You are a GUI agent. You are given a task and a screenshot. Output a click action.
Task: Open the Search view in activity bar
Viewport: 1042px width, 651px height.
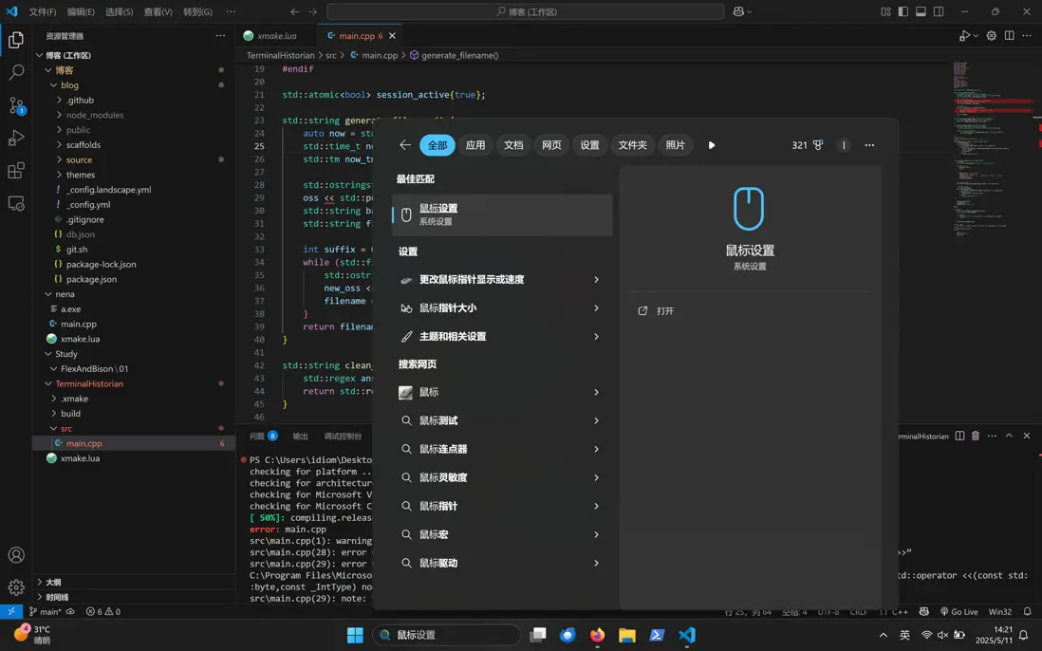pyautogui.click(x=16, y=72)
